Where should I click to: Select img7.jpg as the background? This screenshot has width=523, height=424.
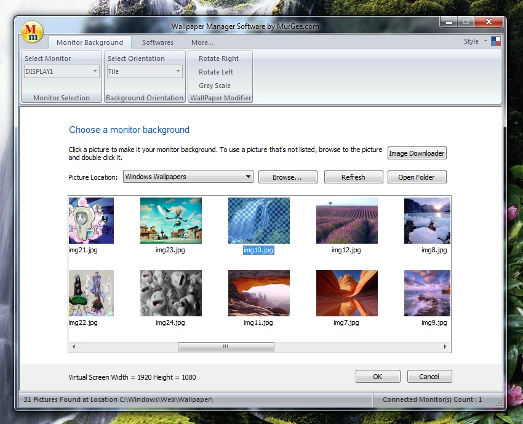point(346,293)
